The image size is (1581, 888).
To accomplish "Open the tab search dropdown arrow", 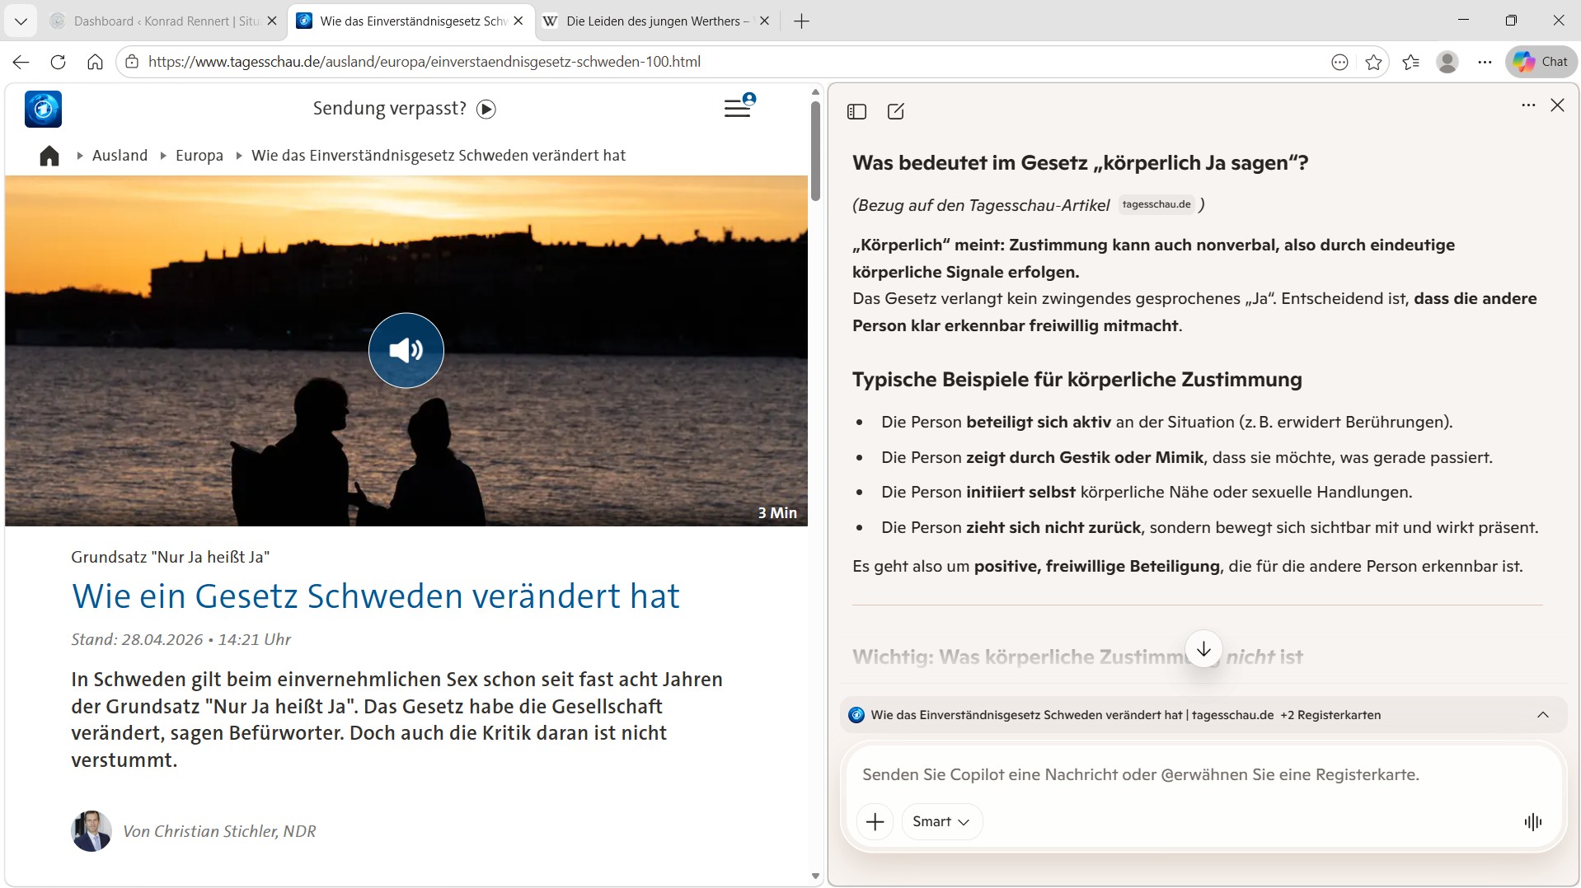I will pyautogui.click(x=21, y=21).
